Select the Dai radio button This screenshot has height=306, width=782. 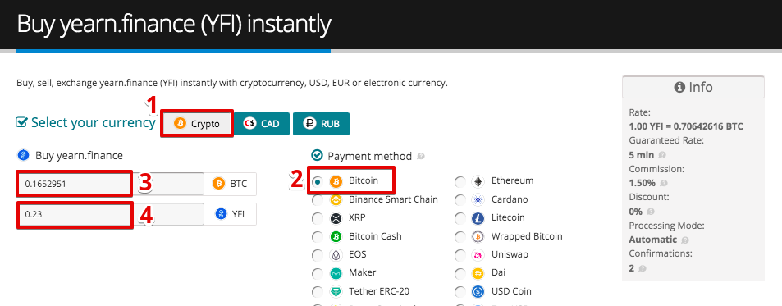click(460, 274)
